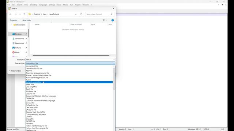Expand the address bar history dropdown
The image size is (234, 131).
coord(76,14)
